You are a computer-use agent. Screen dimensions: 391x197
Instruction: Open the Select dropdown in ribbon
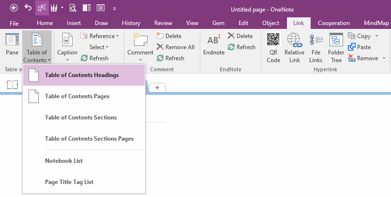[99, 47]
